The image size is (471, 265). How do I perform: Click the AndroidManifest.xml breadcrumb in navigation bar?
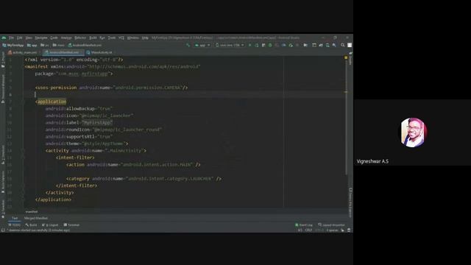tap(85, 45)
